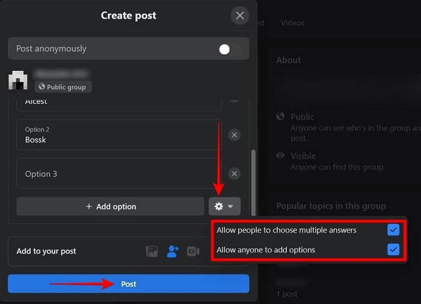The height and width of the screenshot is (304, 421).
Task: Click the Add option button
Action: click(110, 206)
